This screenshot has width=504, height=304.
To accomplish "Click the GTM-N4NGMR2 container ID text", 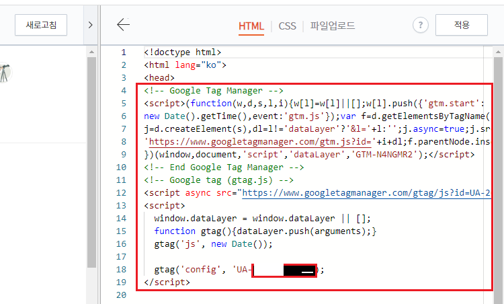I will click(x=384, y=155).
